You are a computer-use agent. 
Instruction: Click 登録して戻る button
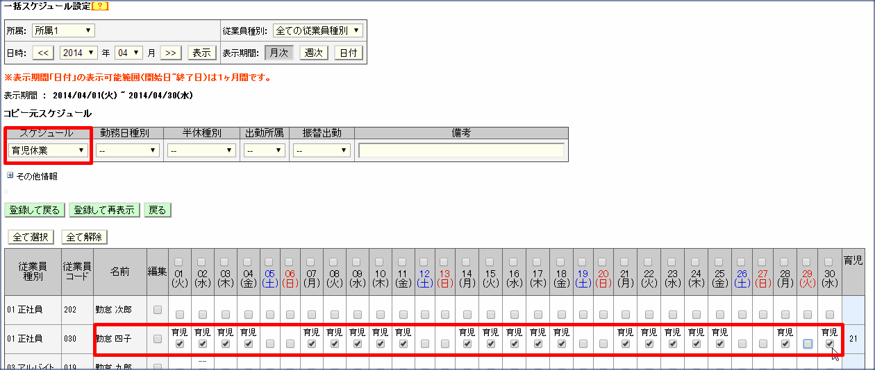point(35,210)
